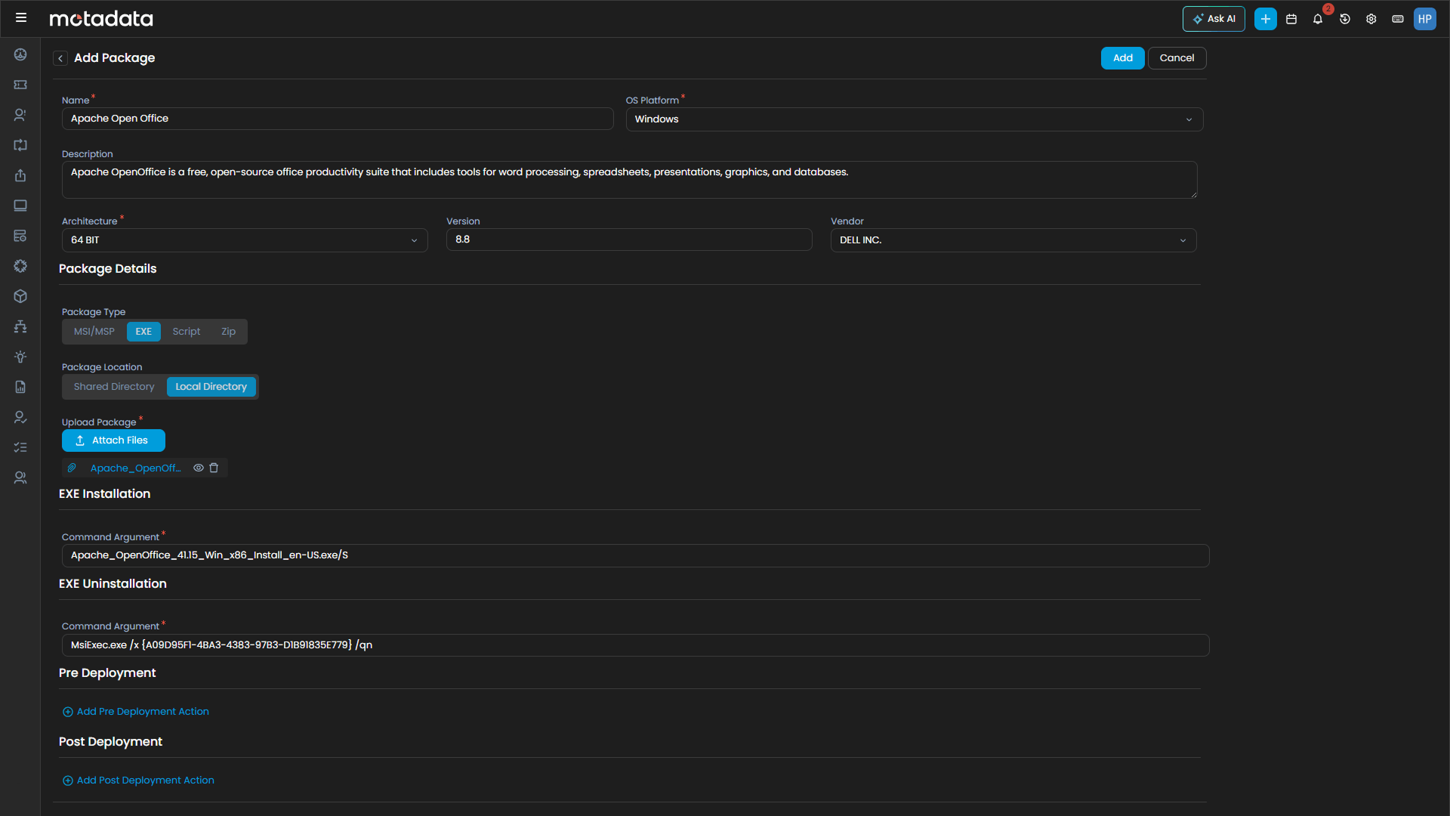Open the calendar icon in the top bar

1291,19
